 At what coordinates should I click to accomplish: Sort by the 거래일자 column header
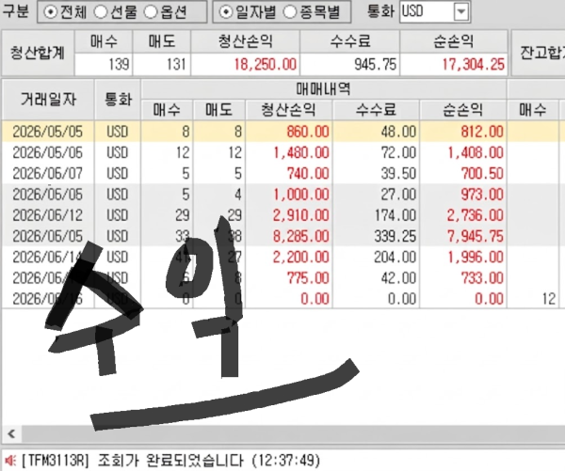point(48,100)
